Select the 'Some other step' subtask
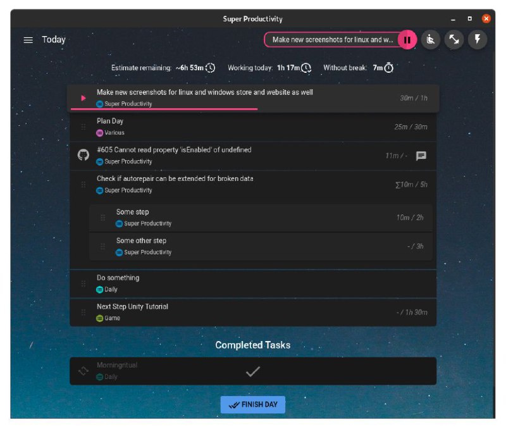This screenshot has width=506, height=429. pos(142,240)
